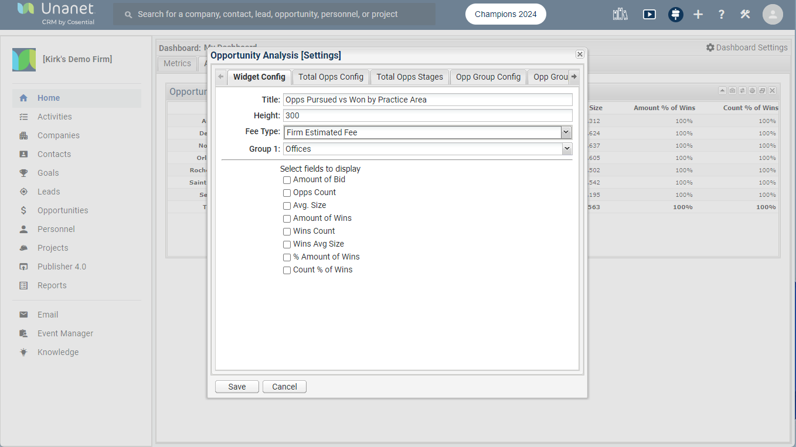Viewport: 796px width, 447px height.
Task: Click the library books icon in header
Action: coord(620,15)
